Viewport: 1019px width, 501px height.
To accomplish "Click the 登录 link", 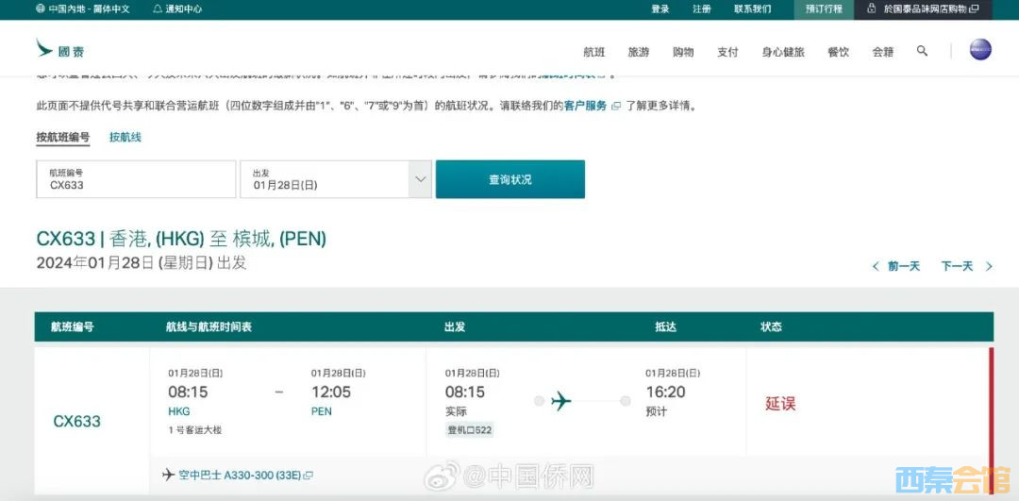I will coord(660,9).
